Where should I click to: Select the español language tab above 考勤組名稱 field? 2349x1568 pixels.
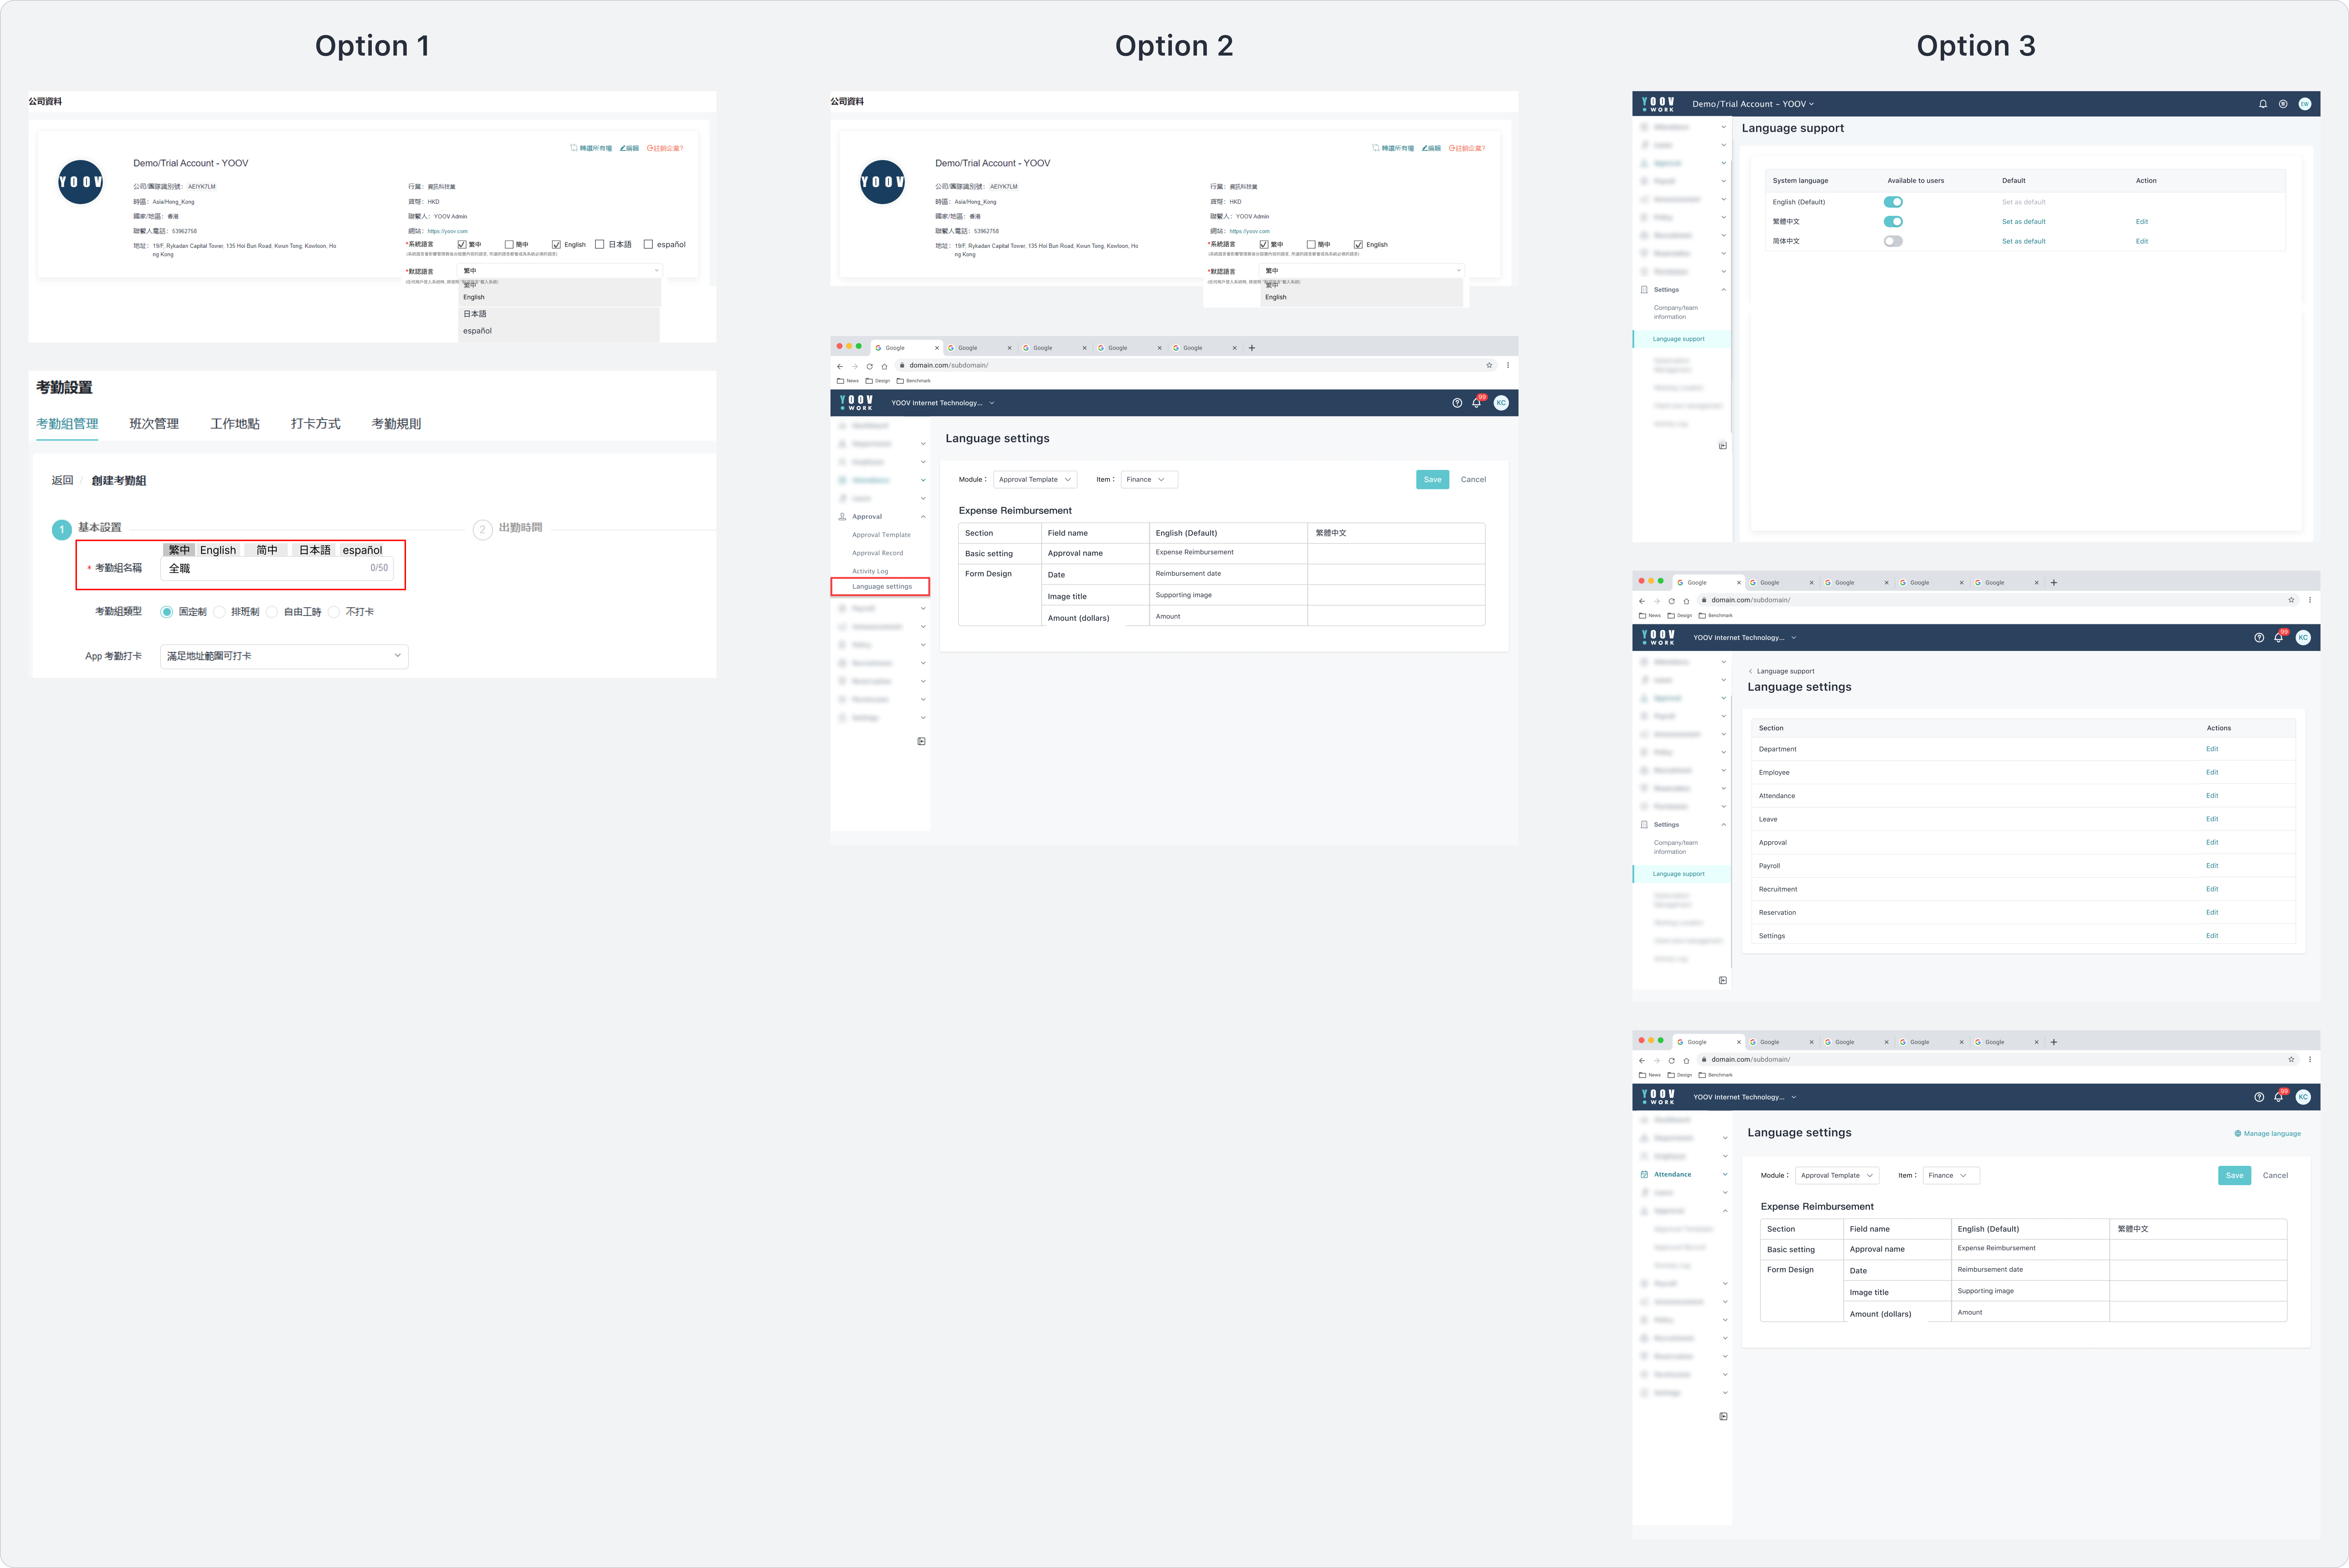[x=362, y=550]
